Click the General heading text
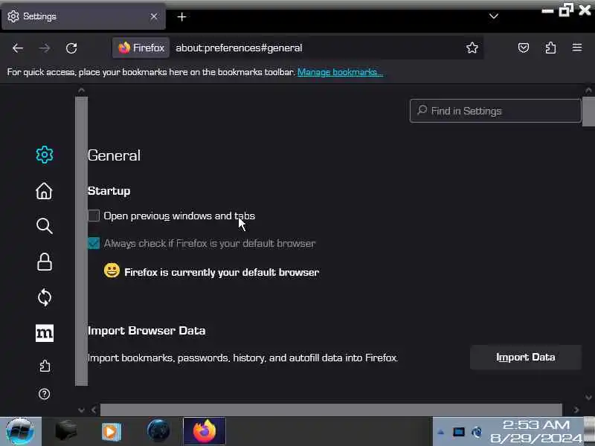Screen dimensions: 595x446 coord(114,155)
